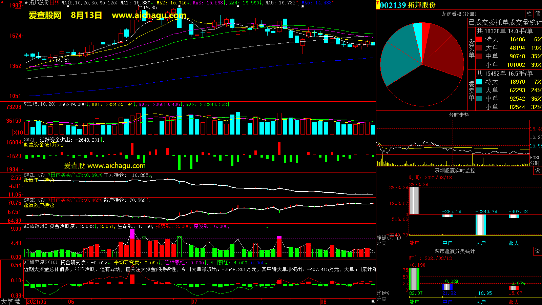The image size is (542, 305).
Task: Switch to 笔 per-trade mode
Action: (x=538, y=14)
